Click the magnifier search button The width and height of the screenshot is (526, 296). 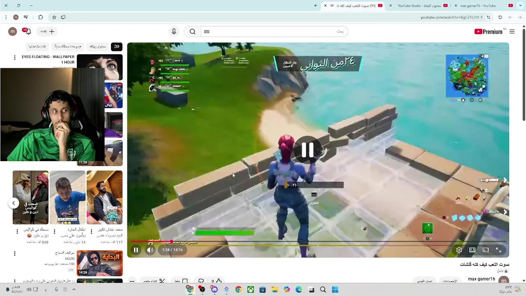pyautogui.click(x=192, y=32)
